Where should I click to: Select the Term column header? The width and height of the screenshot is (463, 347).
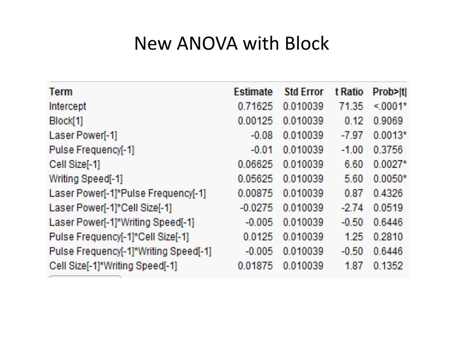pos(61,92)
